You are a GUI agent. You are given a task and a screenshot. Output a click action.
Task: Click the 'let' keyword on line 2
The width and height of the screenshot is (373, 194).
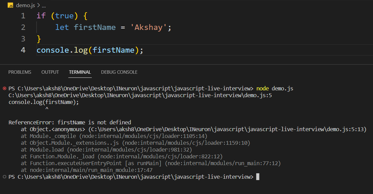tap(62, 27)
